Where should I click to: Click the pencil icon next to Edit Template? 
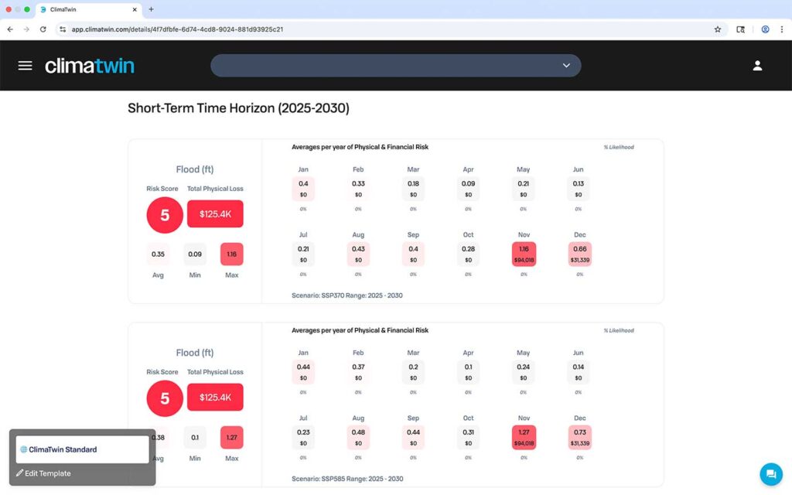tap(20, 473)
